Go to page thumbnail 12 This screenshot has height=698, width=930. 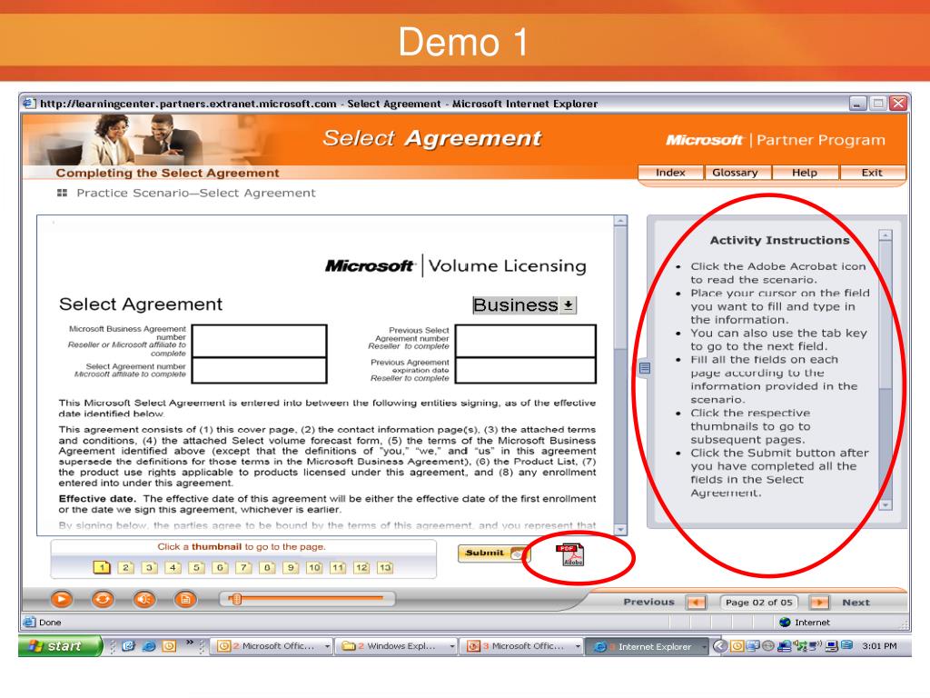click(x=361, y=567)
